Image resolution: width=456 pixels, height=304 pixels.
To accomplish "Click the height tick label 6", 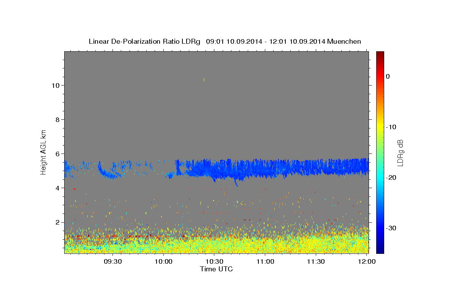I will 57,154.
